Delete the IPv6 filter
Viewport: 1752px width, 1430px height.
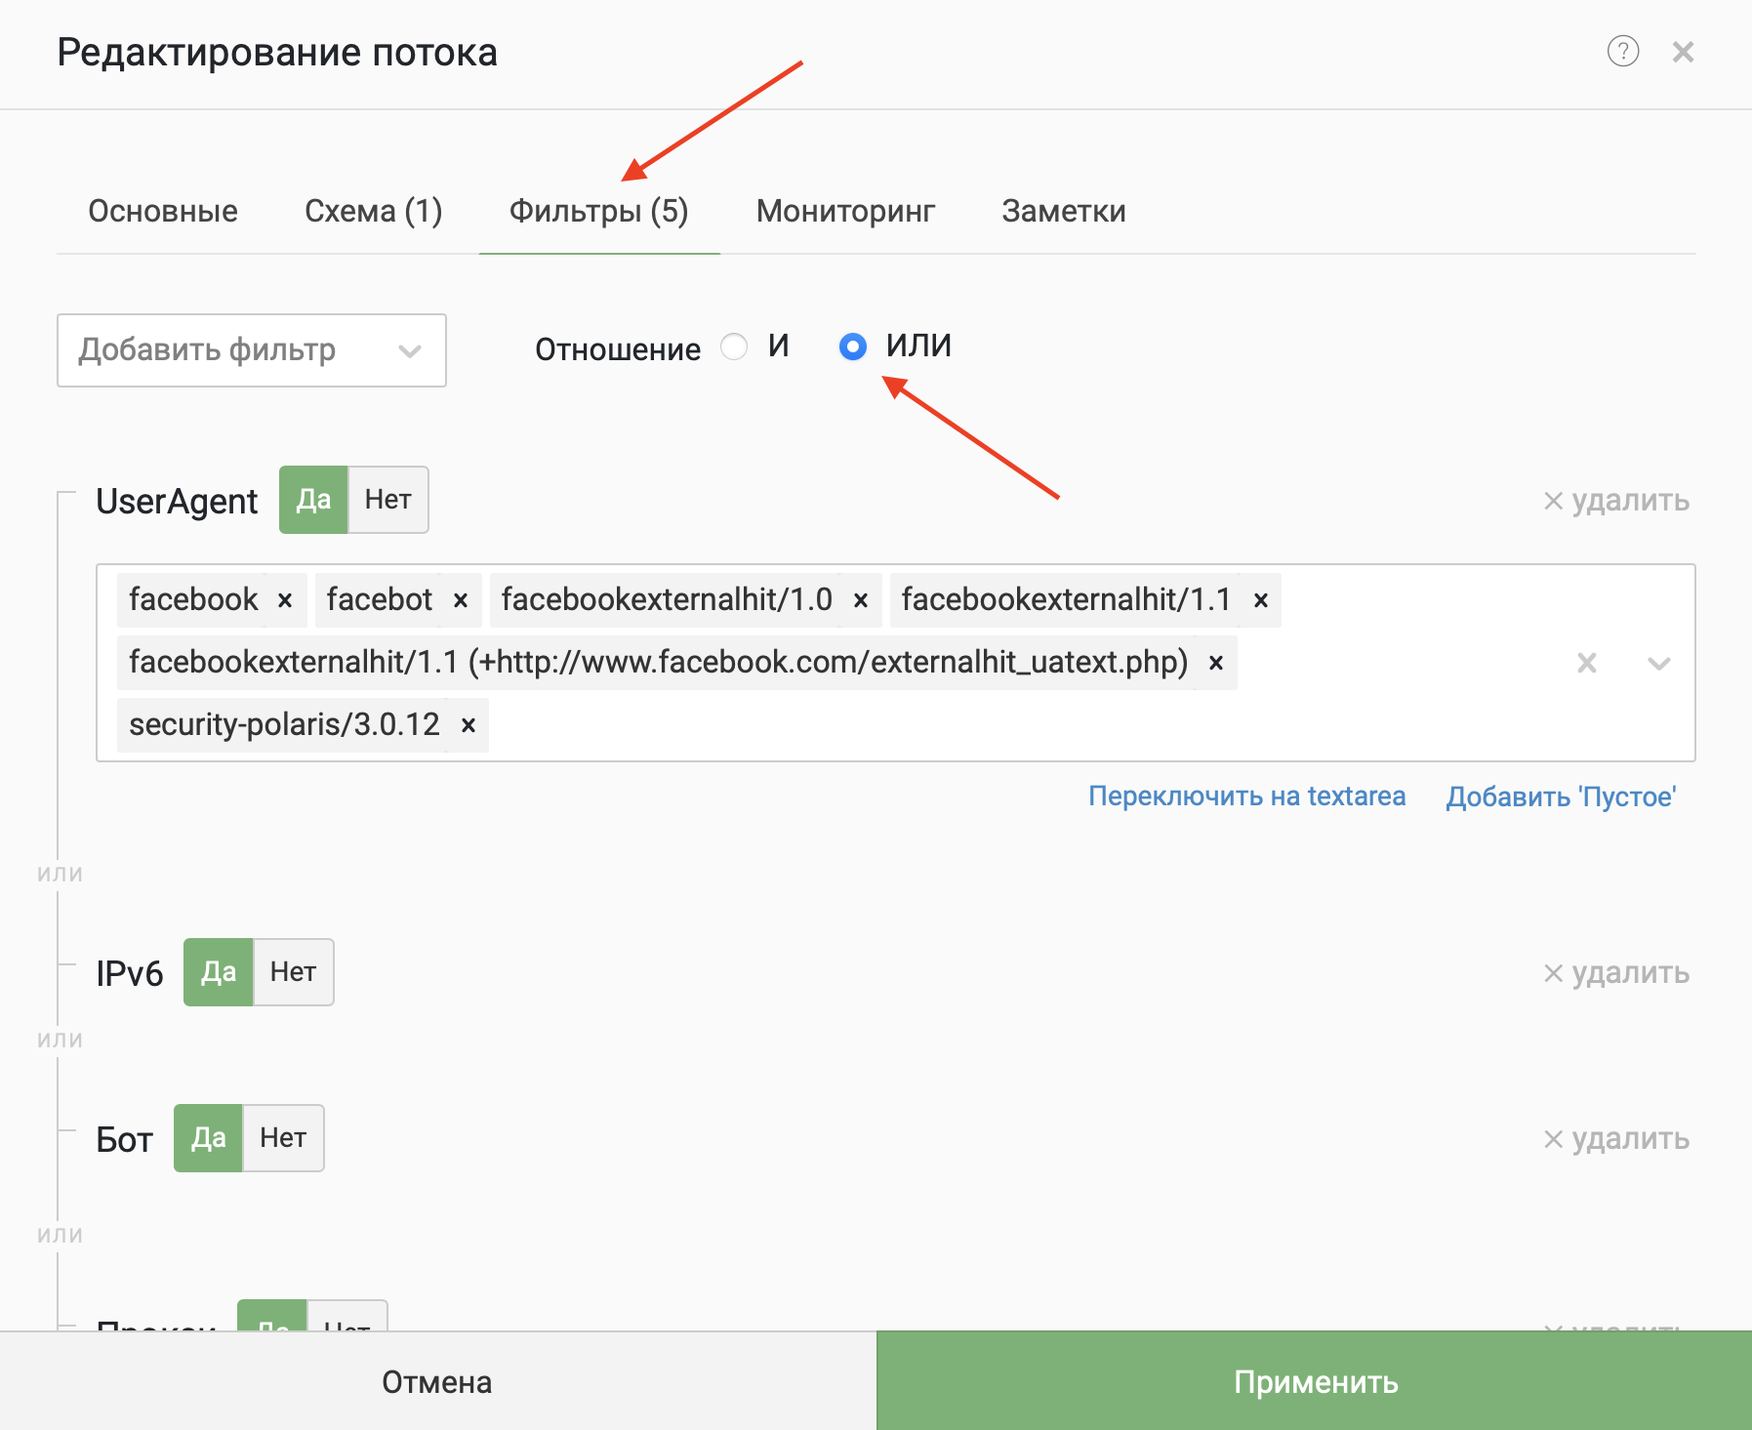(x=1616, y=973)
